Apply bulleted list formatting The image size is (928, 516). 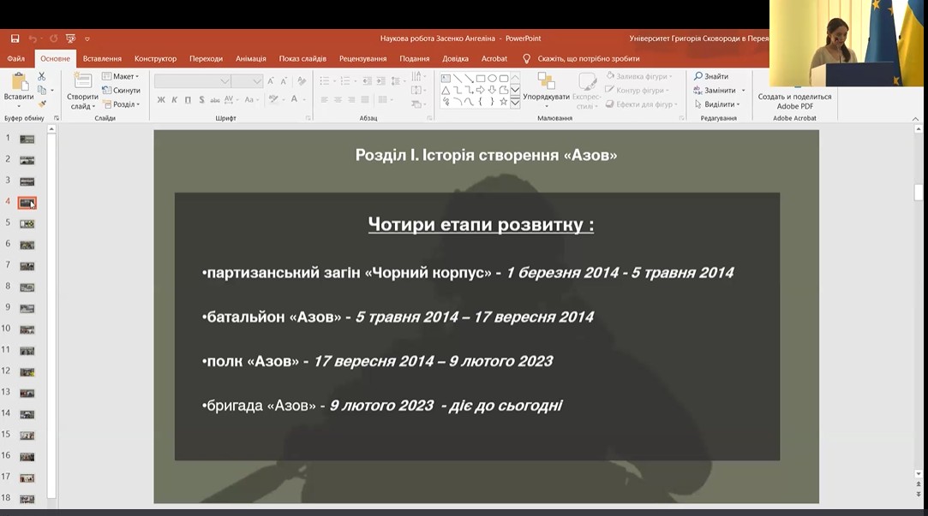point(325,81)
